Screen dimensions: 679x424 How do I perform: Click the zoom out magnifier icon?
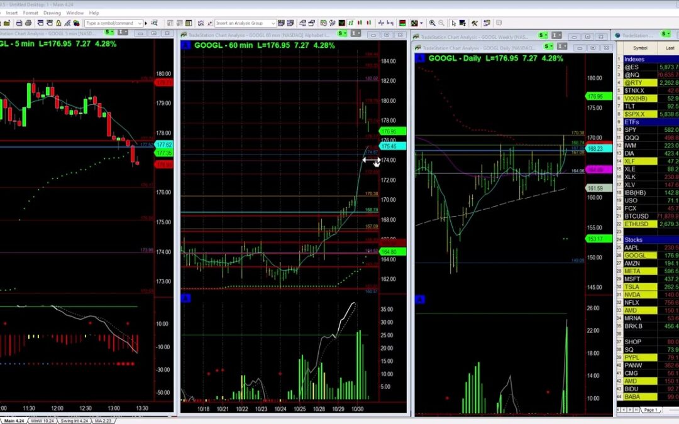pyautogui.click(x=441, y=23)
